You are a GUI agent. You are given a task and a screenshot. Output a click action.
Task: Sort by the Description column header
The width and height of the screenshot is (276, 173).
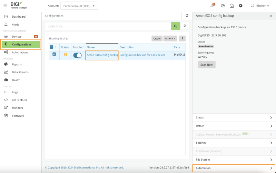127,47
